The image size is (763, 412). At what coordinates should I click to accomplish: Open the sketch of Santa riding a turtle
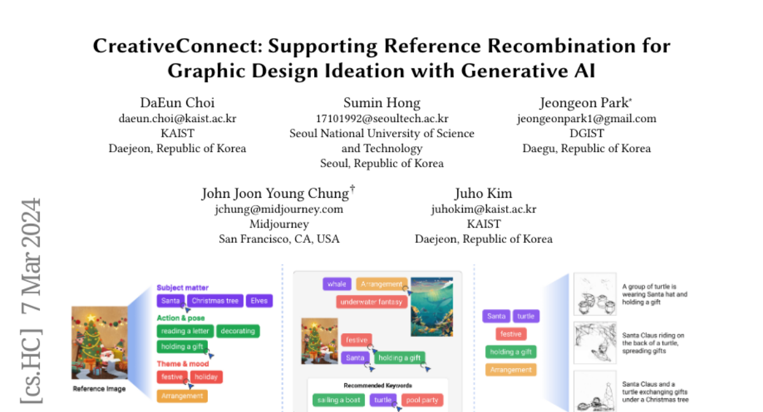point(595,343)
